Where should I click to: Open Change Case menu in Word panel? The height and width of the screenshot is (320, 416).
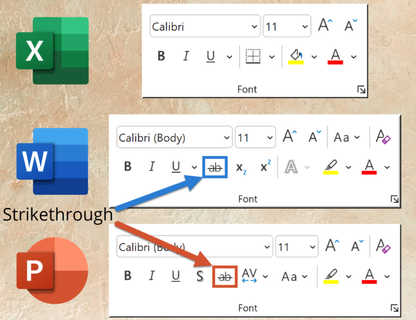347,137
